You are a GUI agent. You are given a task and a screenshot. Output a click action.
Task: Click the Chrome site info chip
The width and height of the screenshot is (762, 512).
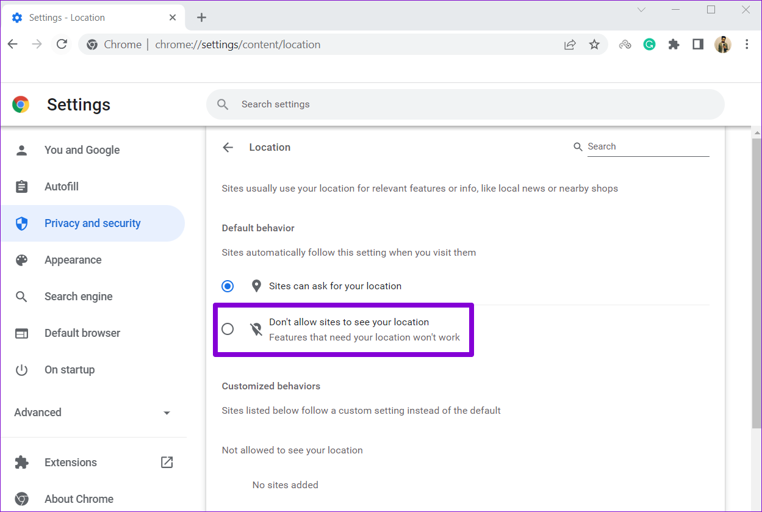114,45
